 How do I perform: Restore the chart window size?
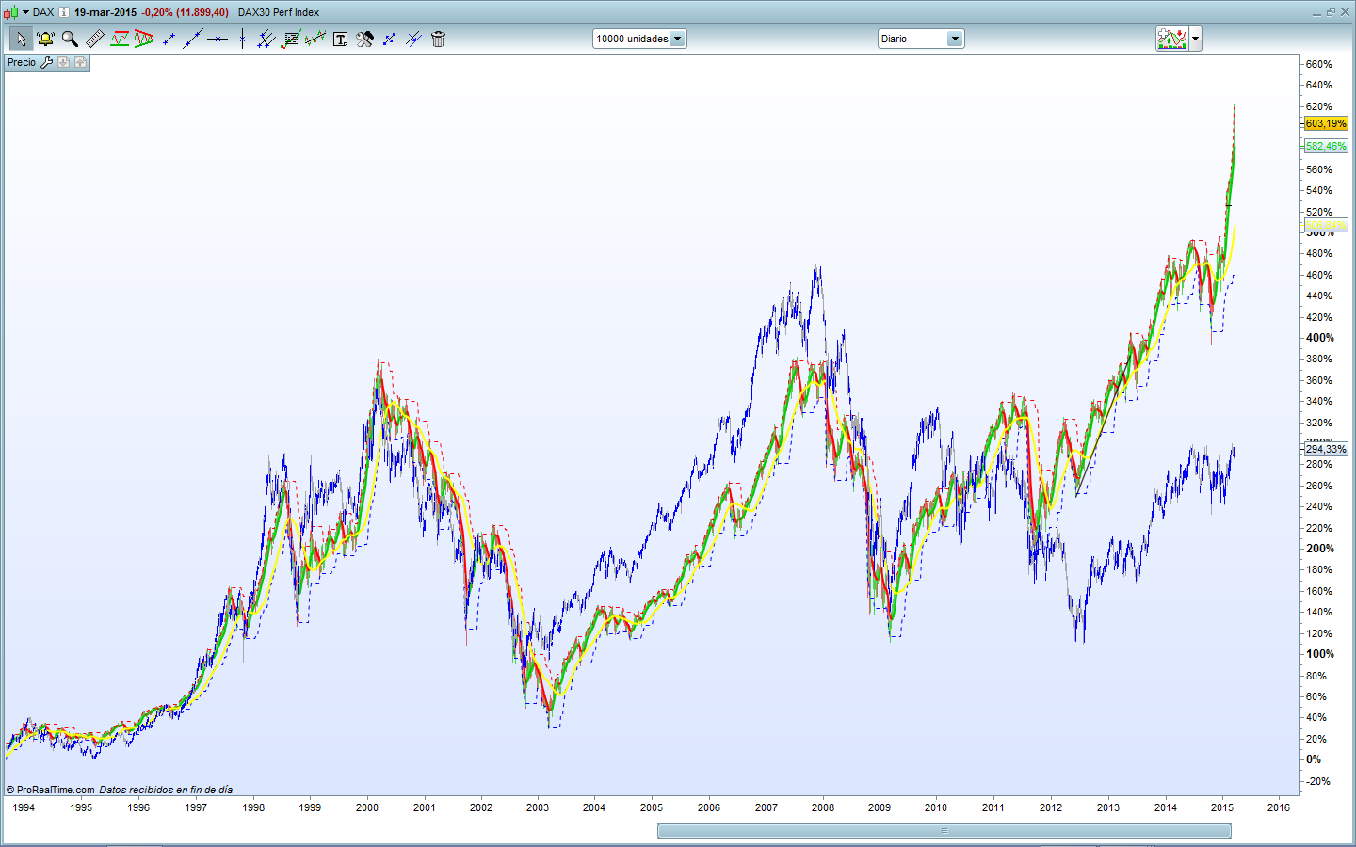1331,12
